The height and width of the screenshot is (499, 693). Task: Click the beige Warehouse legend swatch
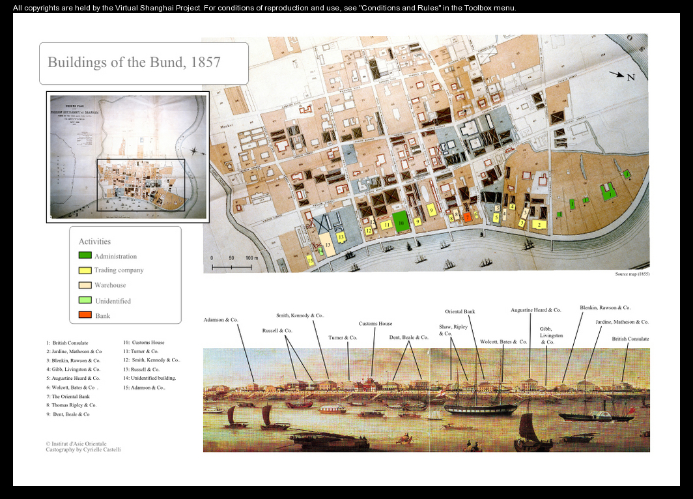tap(85, 285)
